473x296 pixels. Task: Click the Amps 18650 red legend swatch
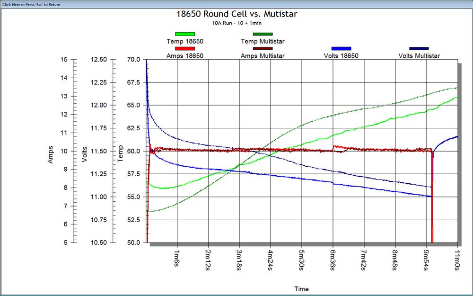click(185, 48)
